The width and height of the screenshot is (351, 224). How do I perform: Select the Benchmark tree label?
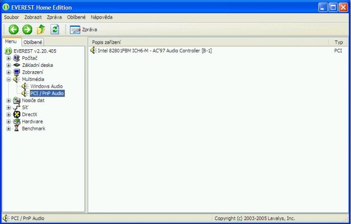click(x=34, y=128)
